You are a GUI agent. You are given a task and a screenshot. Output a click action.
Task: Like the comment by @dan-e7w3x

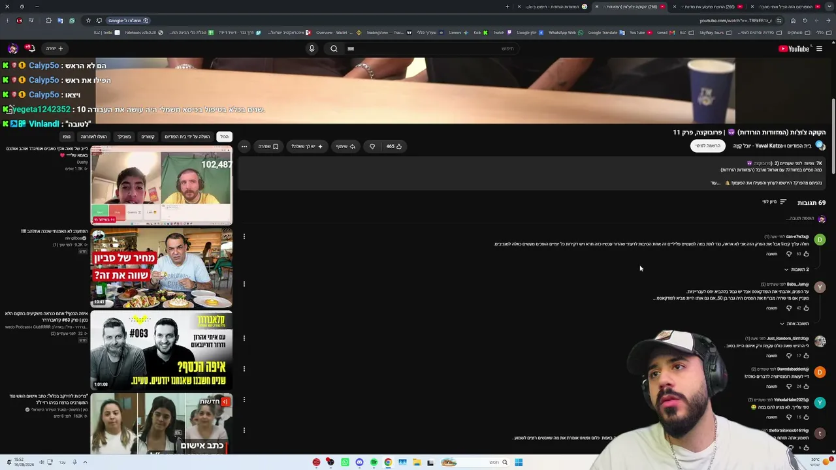coord(806,254)
